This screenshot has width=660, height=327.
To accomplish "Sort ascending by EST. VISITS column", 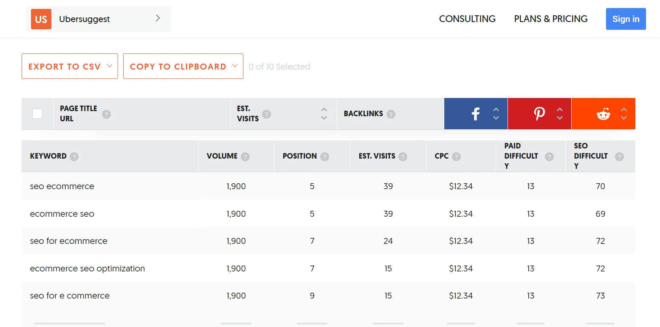I will pyautogui.click(x=324, y=110).
